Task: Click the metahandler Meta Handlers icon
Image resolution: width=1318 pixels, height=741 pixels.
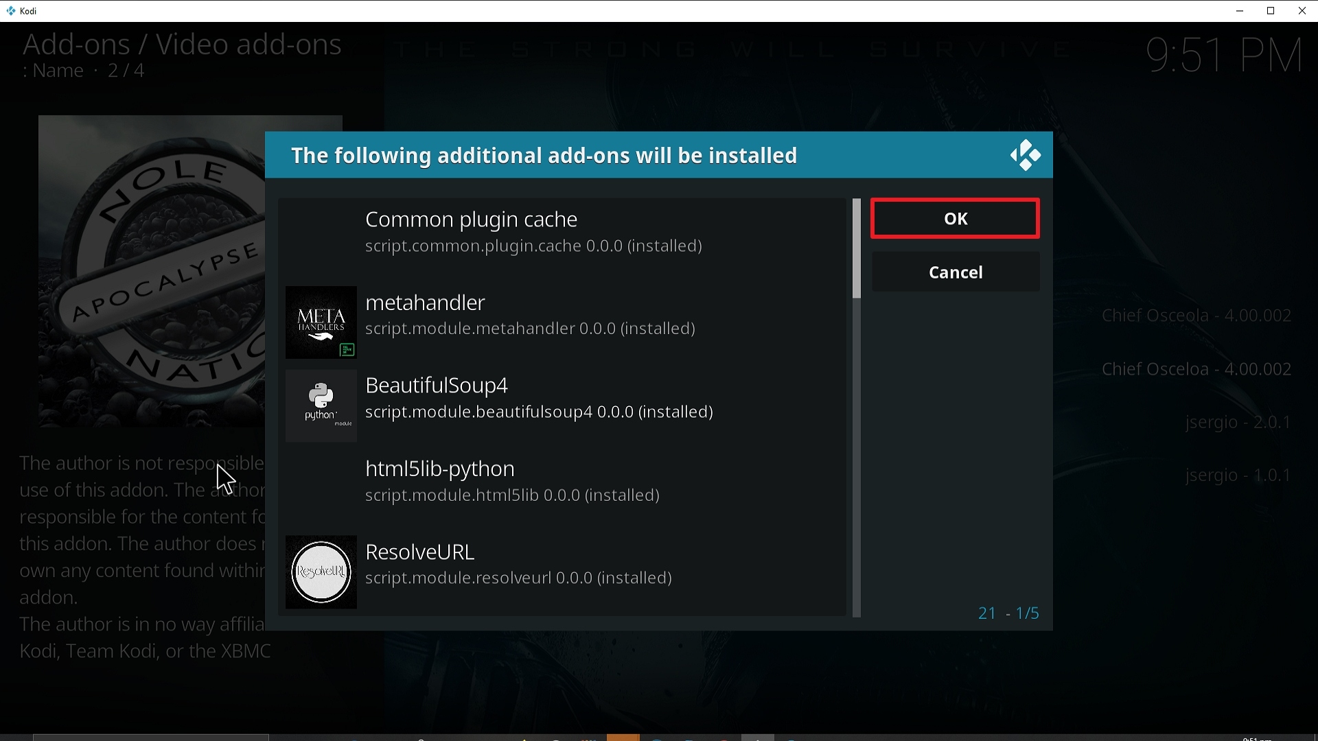Action: click(321, 322)
